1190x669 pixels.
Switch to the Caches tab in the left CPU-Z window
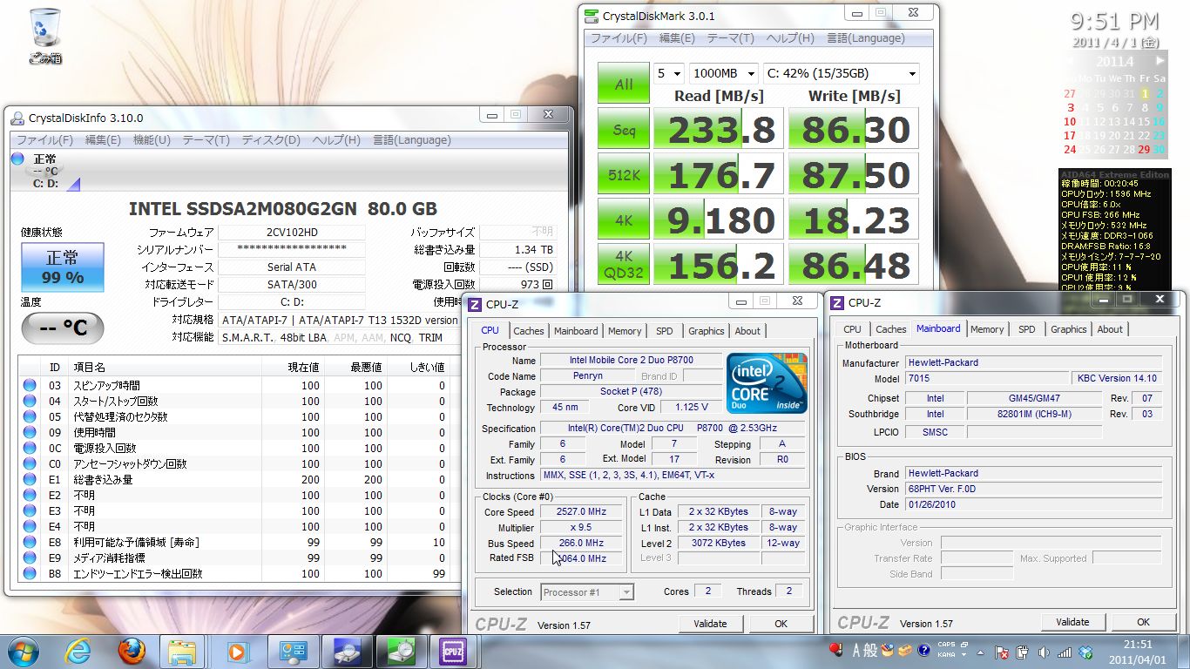coord(529,331)
